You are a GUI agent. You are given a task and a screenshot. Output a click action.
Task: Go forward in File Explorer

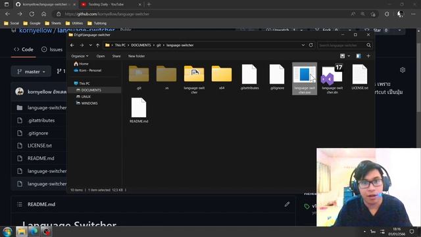[82, 45]
